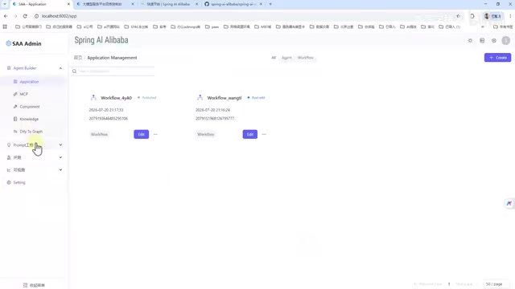Image resolution: width=515 pixels, height=289 pixels.
Task: Open Dify To Graph in sidebar
Action: (x=31, y=132)
